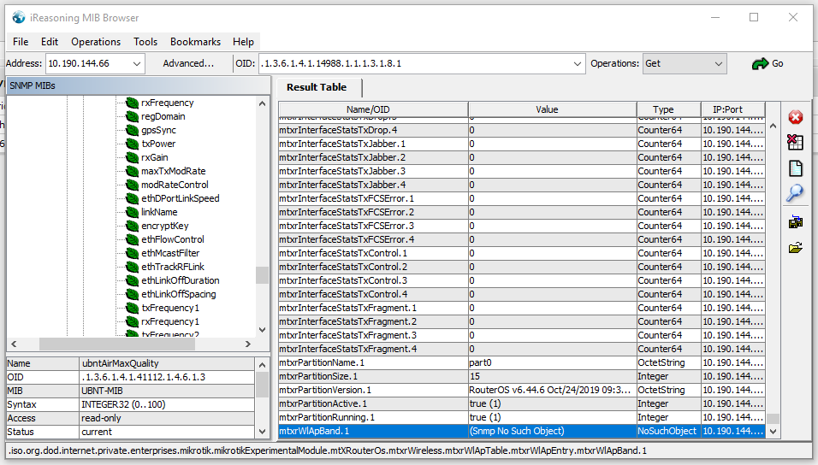
Task: Open the Edit menu
Action: [x=50, y=42]
